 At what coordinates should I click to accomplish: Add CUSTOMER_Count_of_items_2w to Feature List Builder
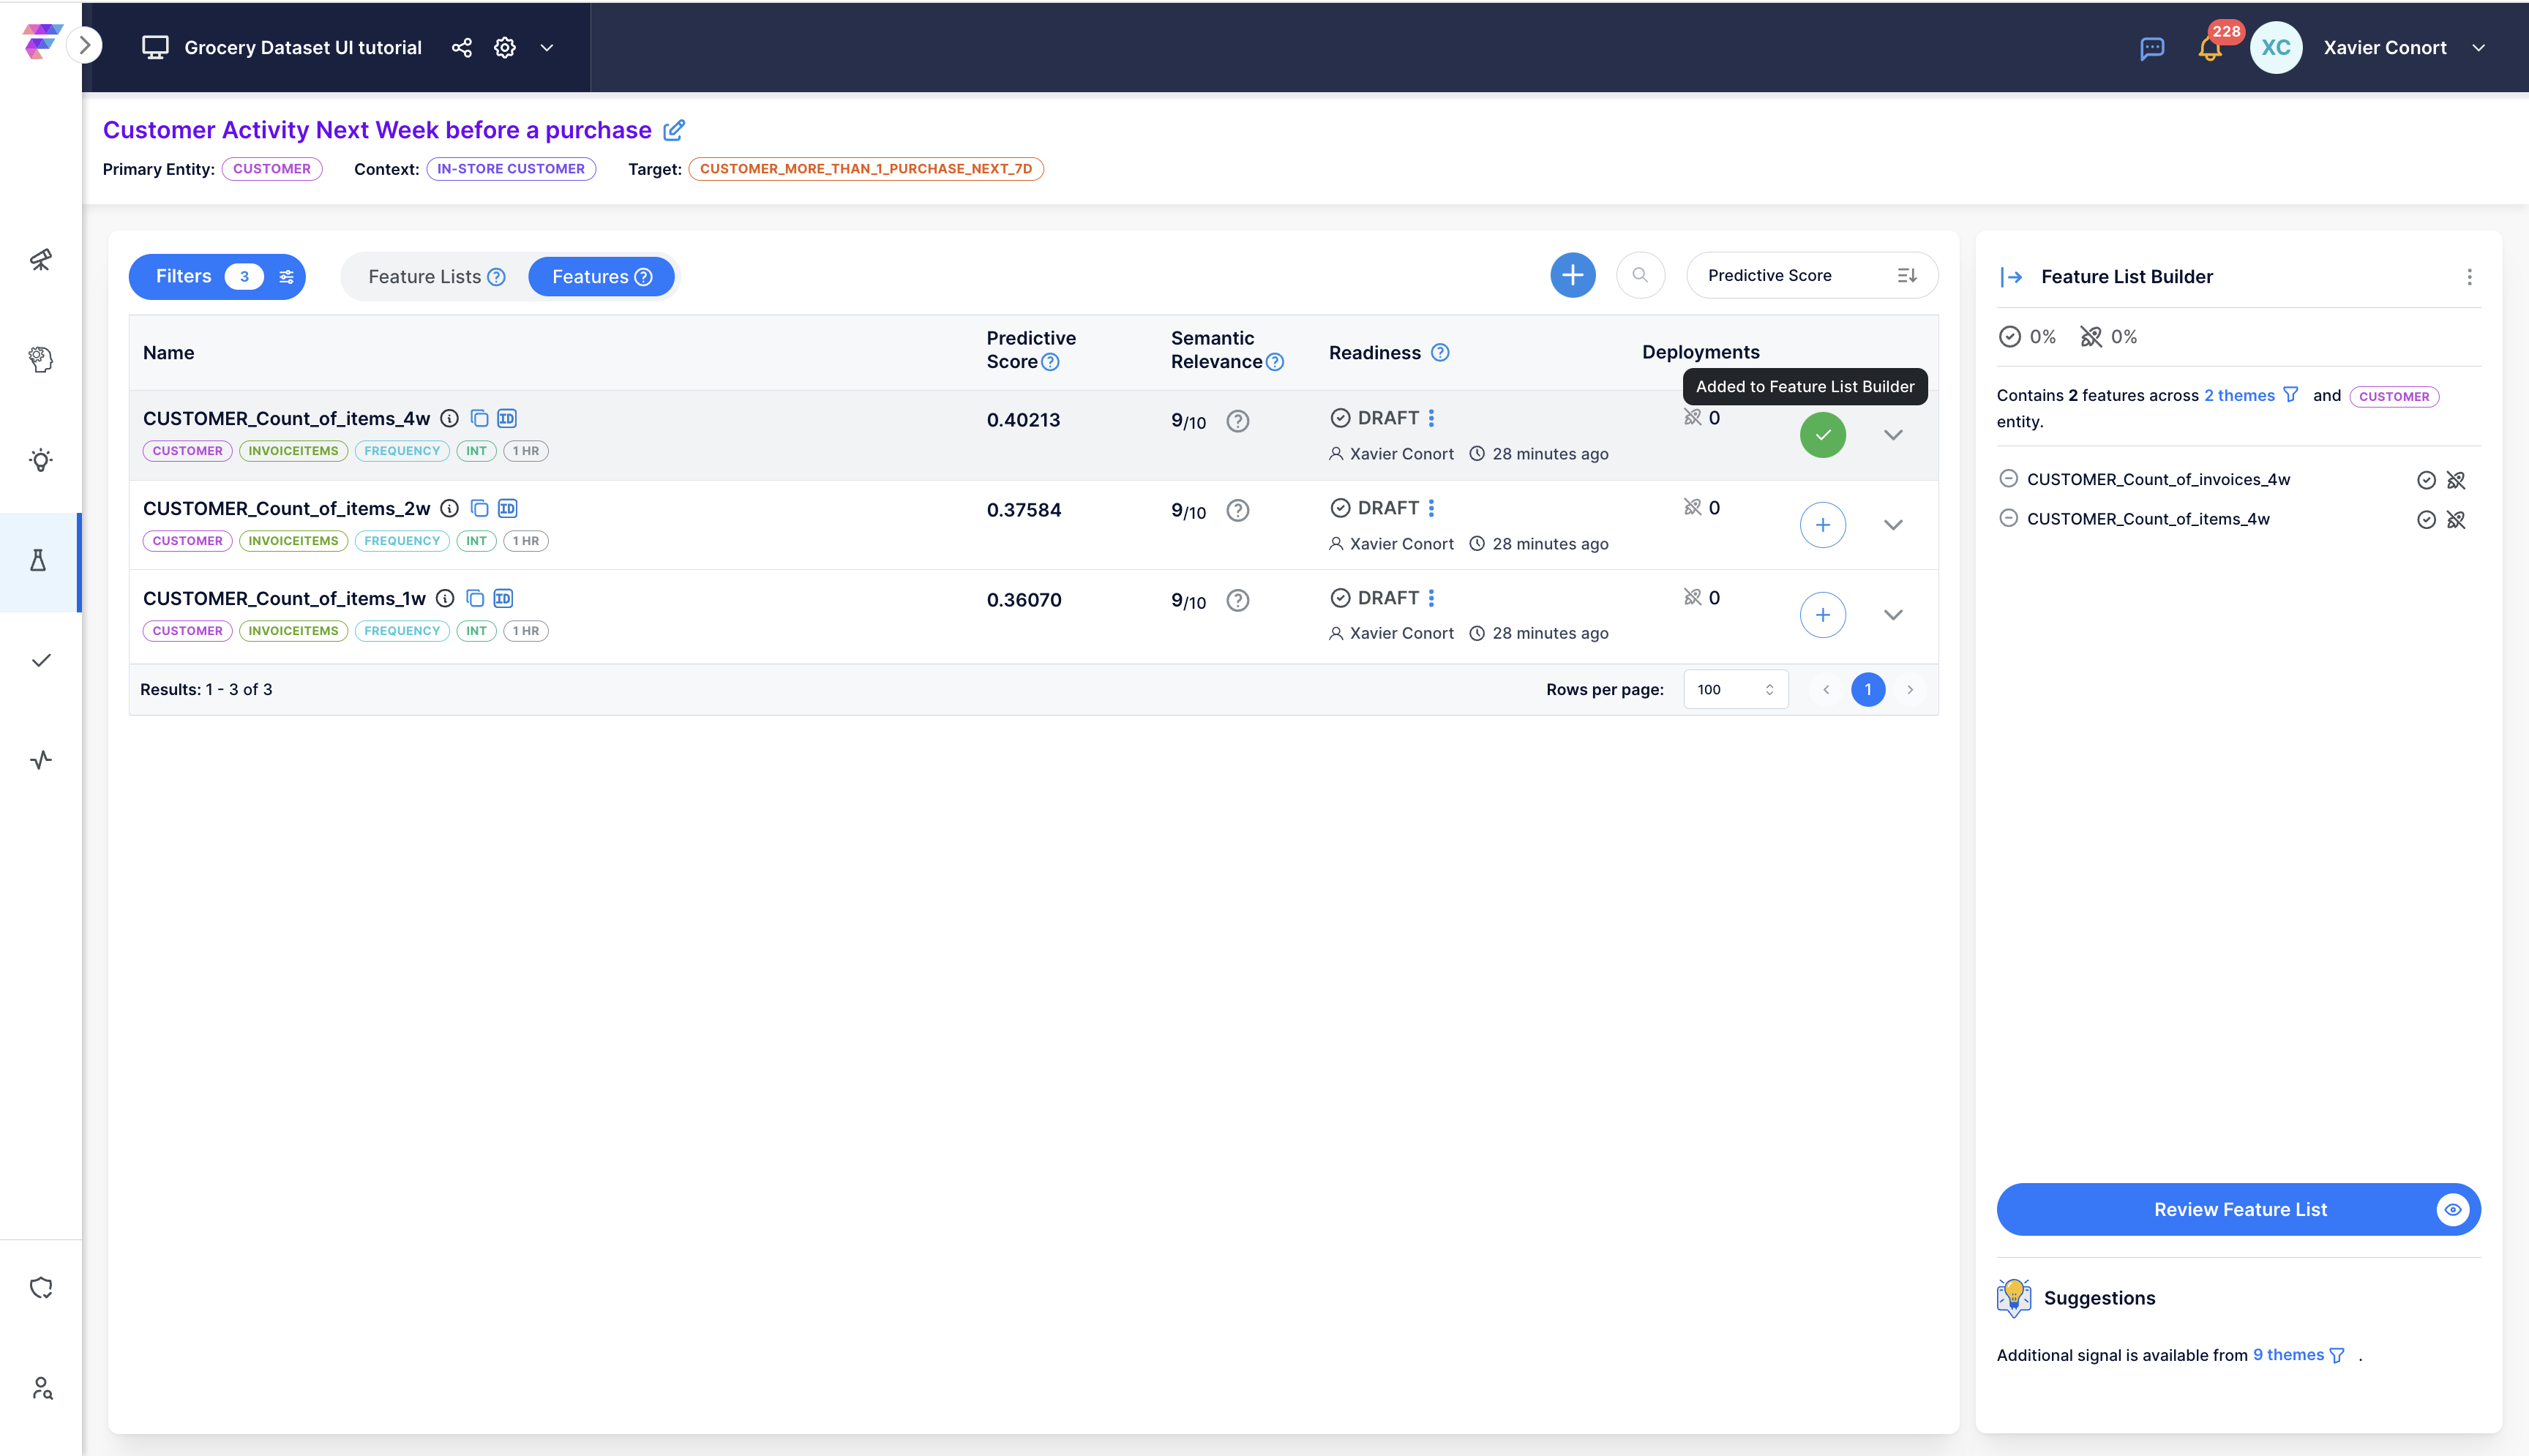[1823, 525]
